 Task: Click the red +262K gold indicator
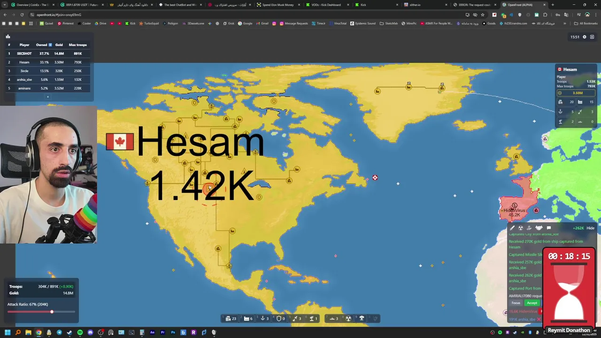tap(578, 228)
